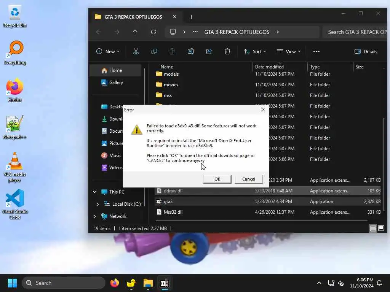Expand the hidden path ellipsis in address bar

(x=195, y=32)
